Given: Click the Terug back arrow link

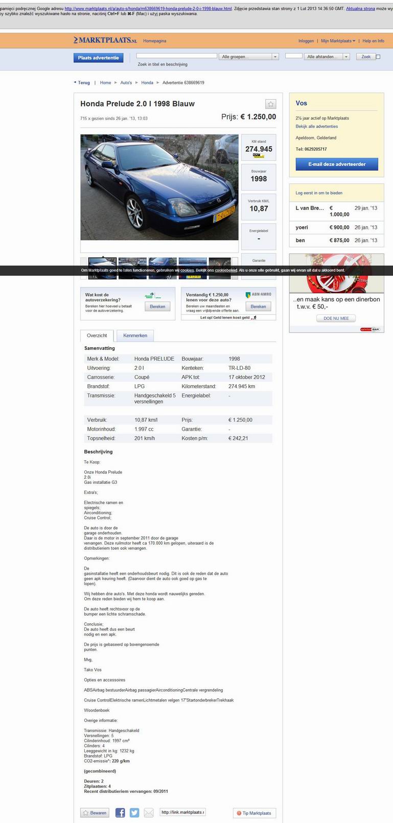Looking at the screenshot, I should click(x=82, y=82).
